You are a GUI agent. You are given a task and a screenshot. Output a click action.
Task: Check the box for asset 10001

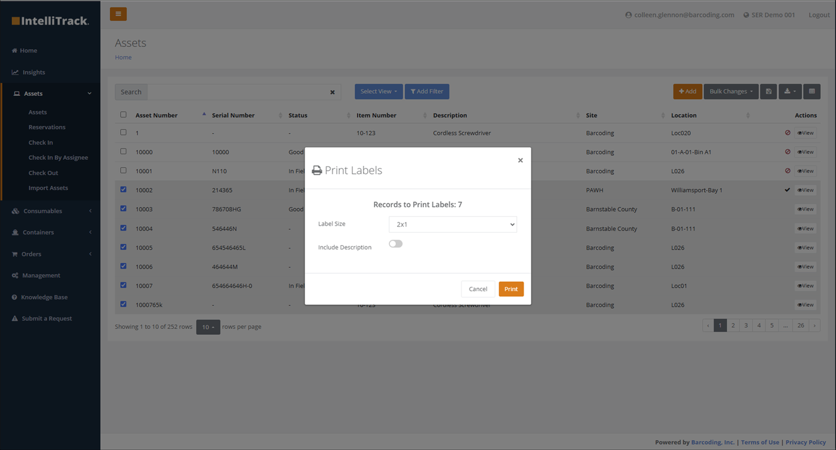[x=124, y=171]
